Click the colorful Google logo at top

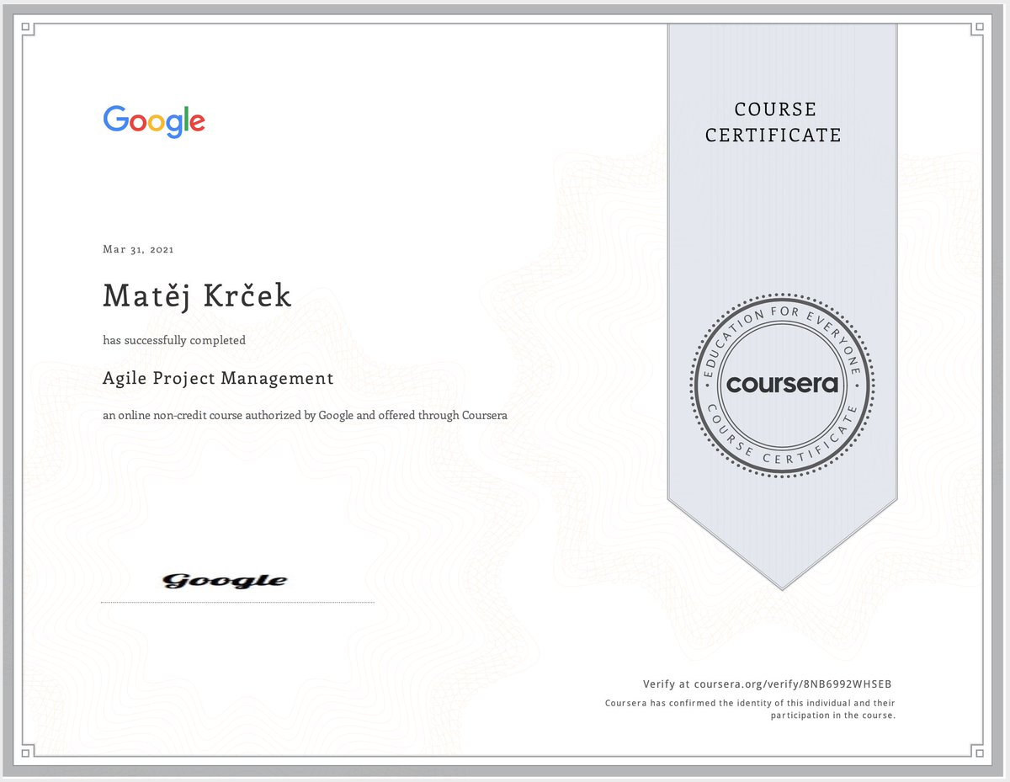tap(154, 122)
